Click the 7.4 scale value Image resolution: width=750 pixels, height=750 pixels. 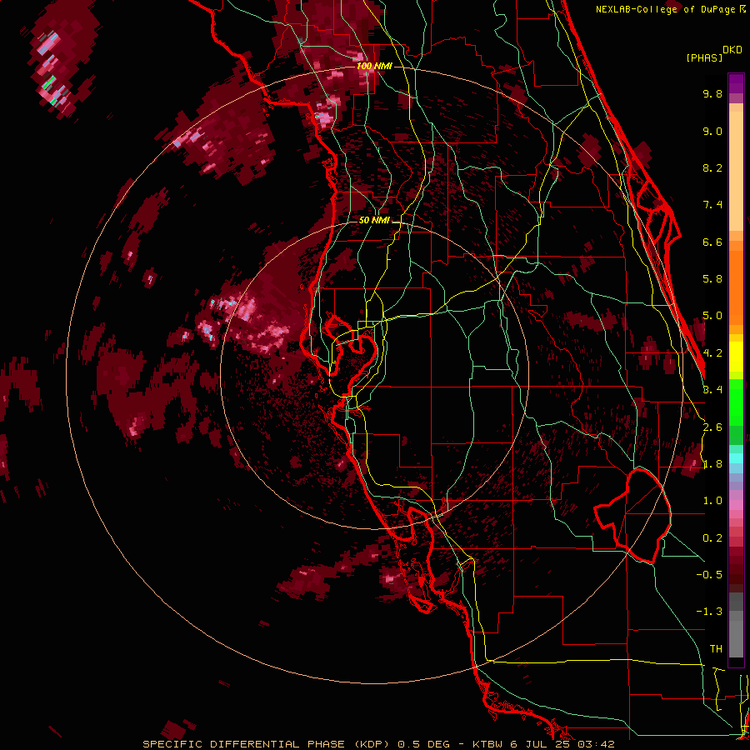point(712,205)
